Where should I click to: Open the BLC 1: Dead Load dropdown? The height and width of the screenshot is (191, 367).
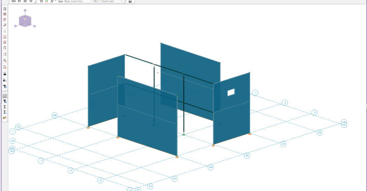(x=108, y=1)
